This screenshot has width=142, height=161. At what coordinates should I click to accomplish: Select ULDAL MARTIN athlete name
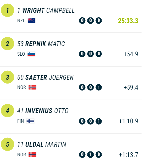click(46, 145)
